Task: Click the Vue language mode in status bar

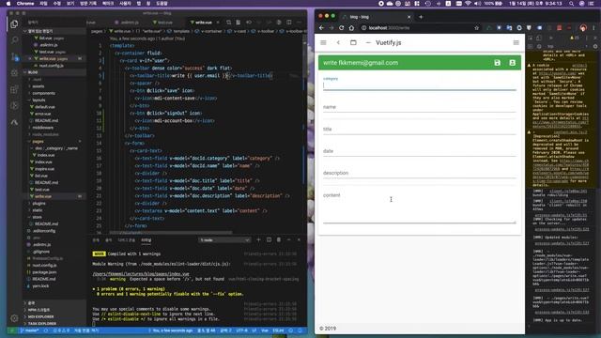Action: [x=265, y=330]
